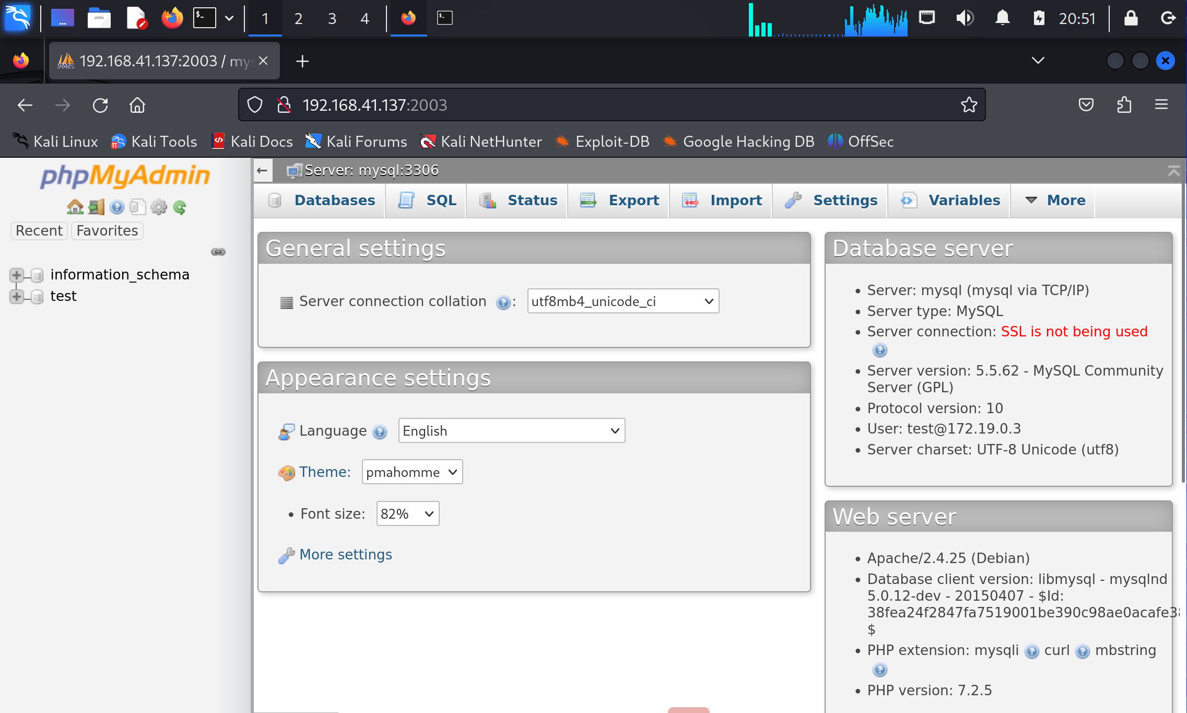Click the navigation panel settings gear
Screen dimensions: 1187x713
click(x=159, y=207)
